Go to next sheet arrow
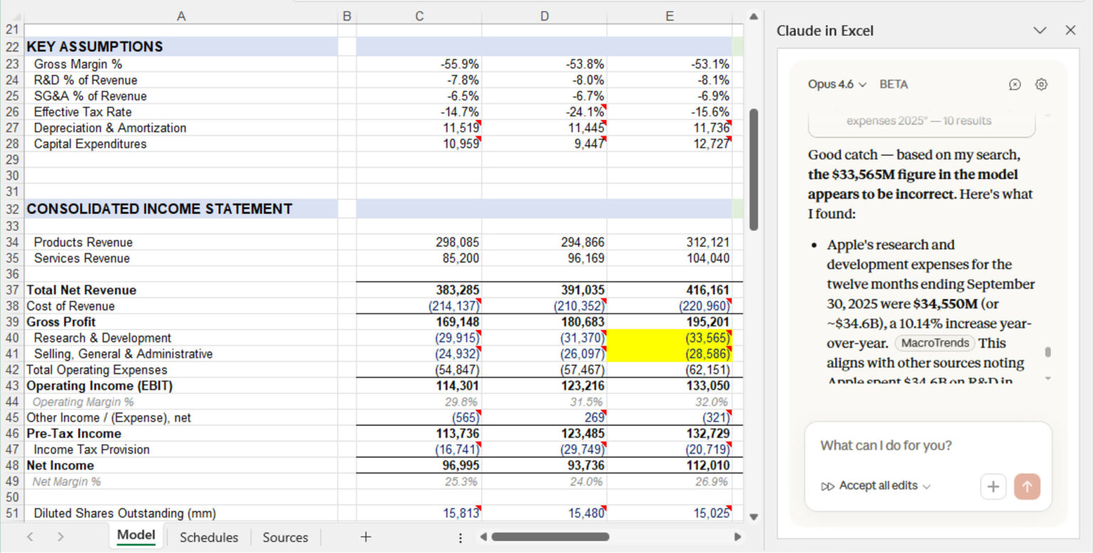Image resolution: width=1093 pixels, height=553 pixels. pos(60,537)
